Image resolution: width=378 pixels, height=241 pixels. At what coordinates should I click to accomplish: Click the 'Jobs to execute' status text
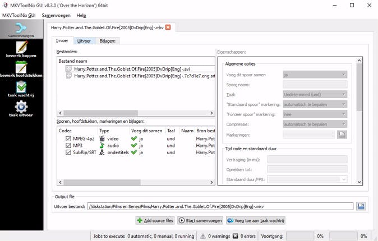click(x=144, y=236)
